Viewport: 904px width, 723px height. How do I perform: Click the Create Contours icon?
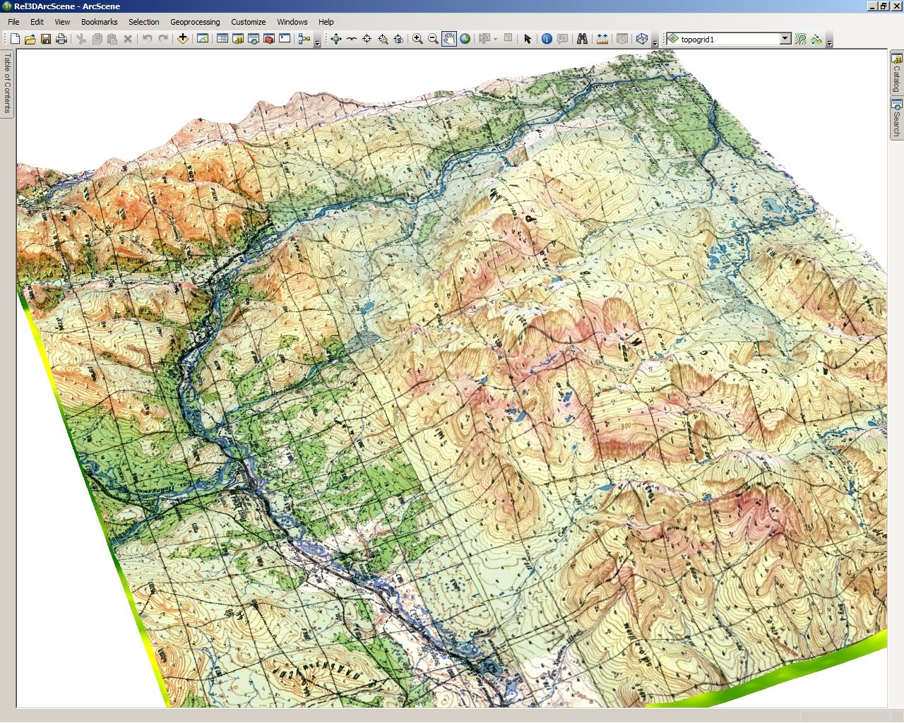800,39
